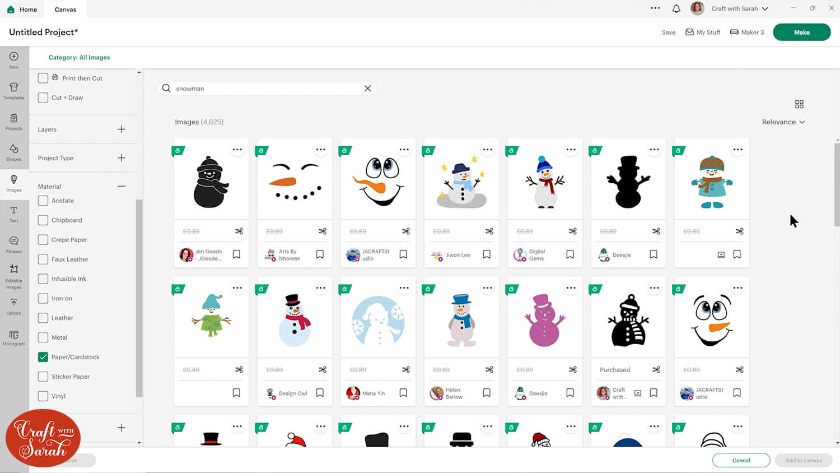This screenshot has width=840, height=473.
Task: Open the three-dot menu in title bar
Action: [x=655, y=8]
